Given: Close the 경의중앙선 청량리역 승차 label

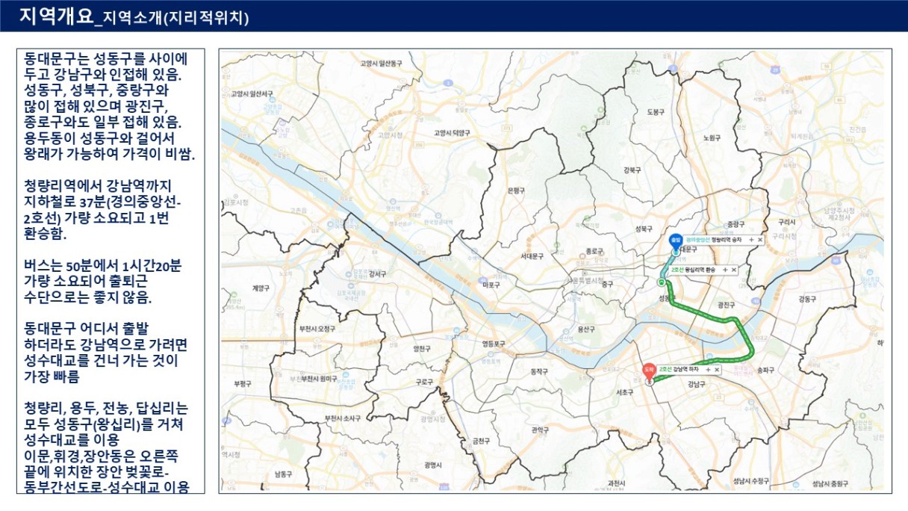Looking at the screenshot, I should point(760,240).
